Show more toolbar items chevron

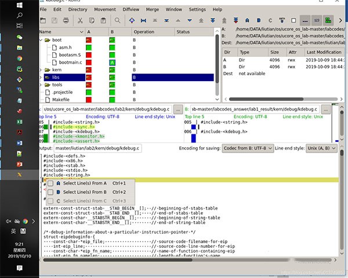(x=340, y=20)
